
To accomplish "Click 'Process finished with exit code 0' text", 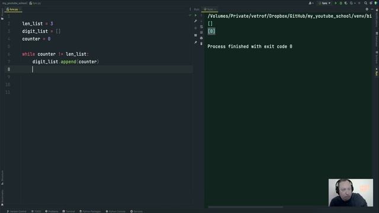I will pyautogui.click(x=250, y=46).
